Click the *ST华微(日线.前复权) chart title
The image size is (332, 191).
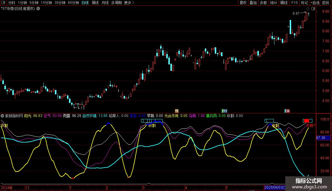click(18, 9)
